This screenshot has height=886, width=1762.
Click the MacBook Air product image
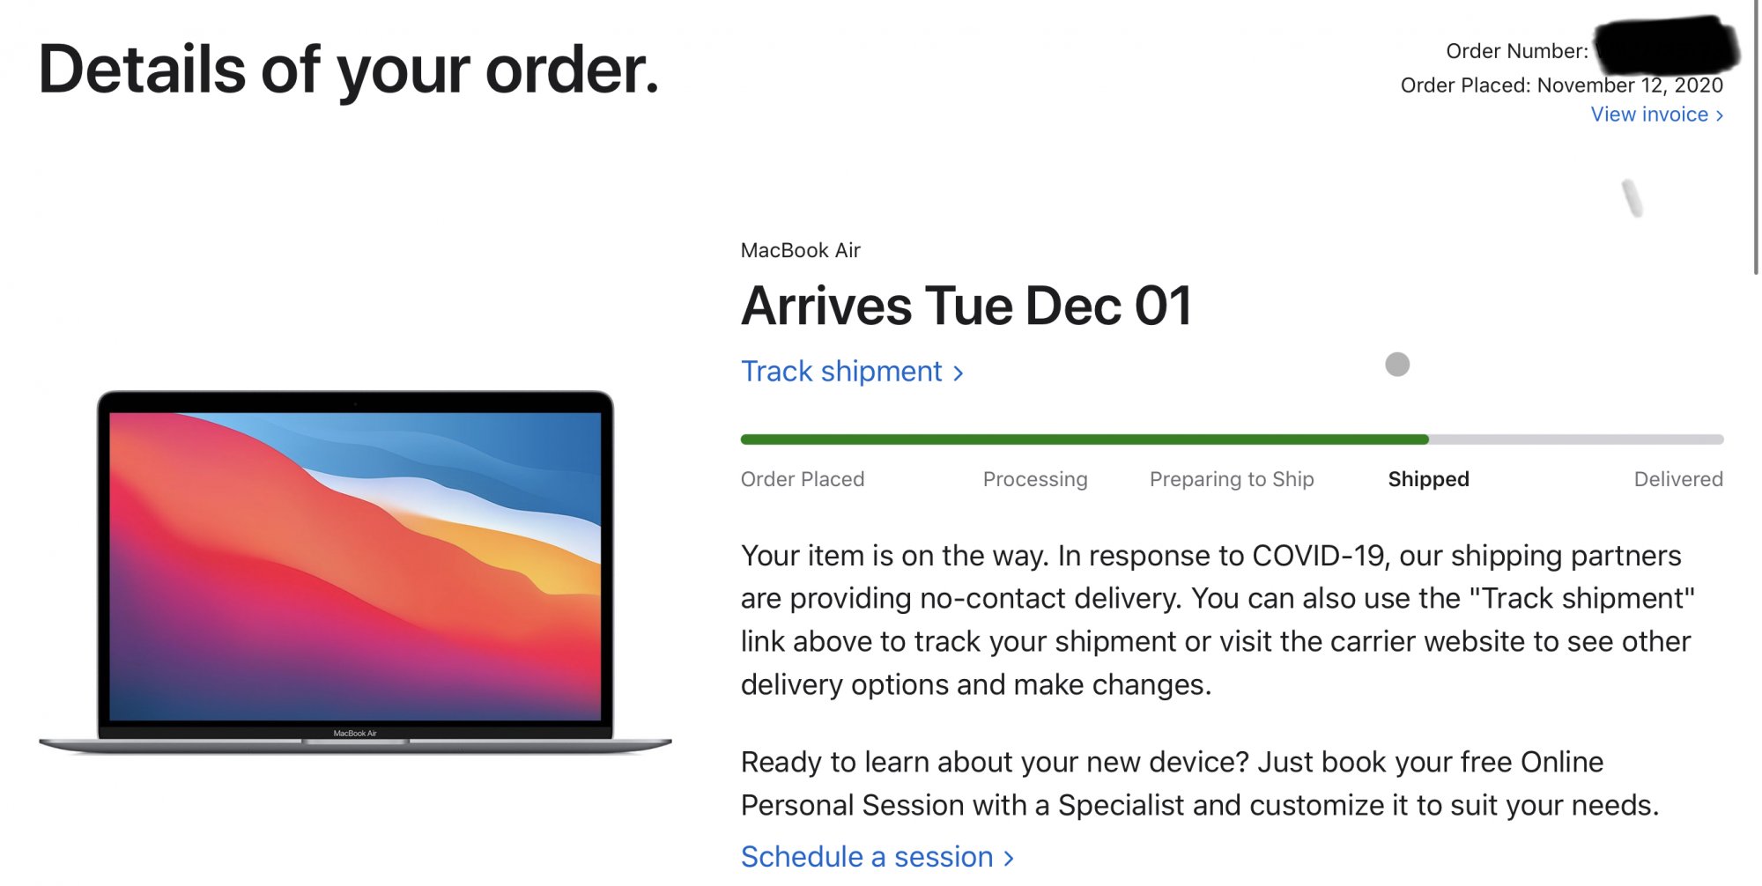point(355,572)
